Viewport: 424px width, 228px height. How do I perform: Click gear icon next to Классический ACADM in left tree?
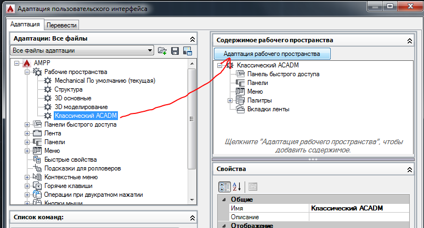pos(48,116)
